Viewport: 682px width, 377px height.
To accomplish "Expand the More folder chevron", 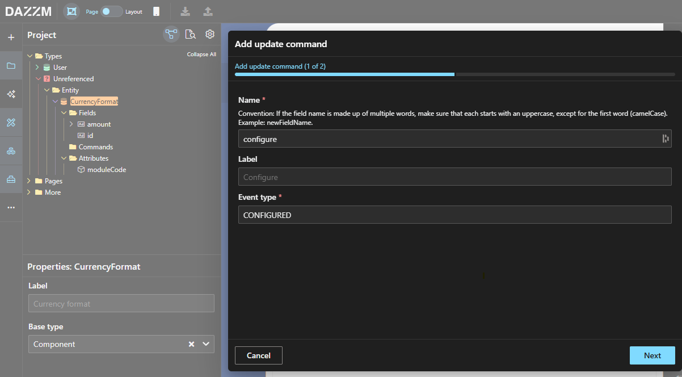I will [30, 192].
